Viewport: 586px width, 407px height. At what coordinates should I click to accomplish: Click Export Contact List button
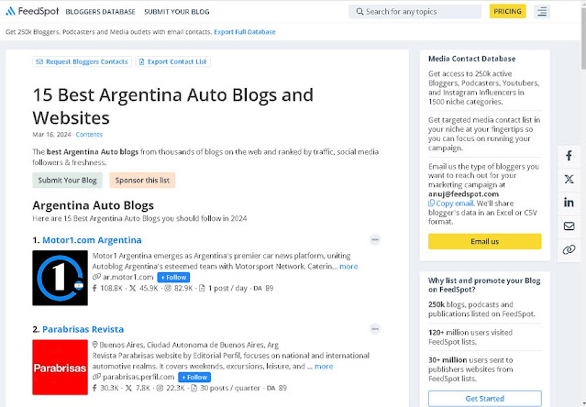tap(173, 61)
